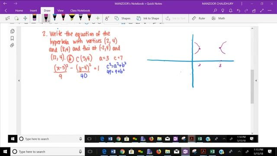Add a new pen with plus icon
This screenshot has width=277, height=156.
[x=98, y=18]
